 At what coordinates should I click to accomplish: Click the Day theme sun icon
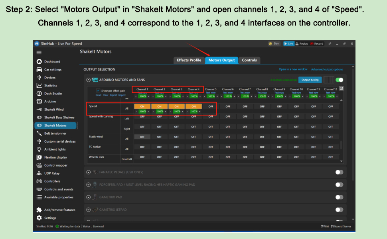pos(270,43)
